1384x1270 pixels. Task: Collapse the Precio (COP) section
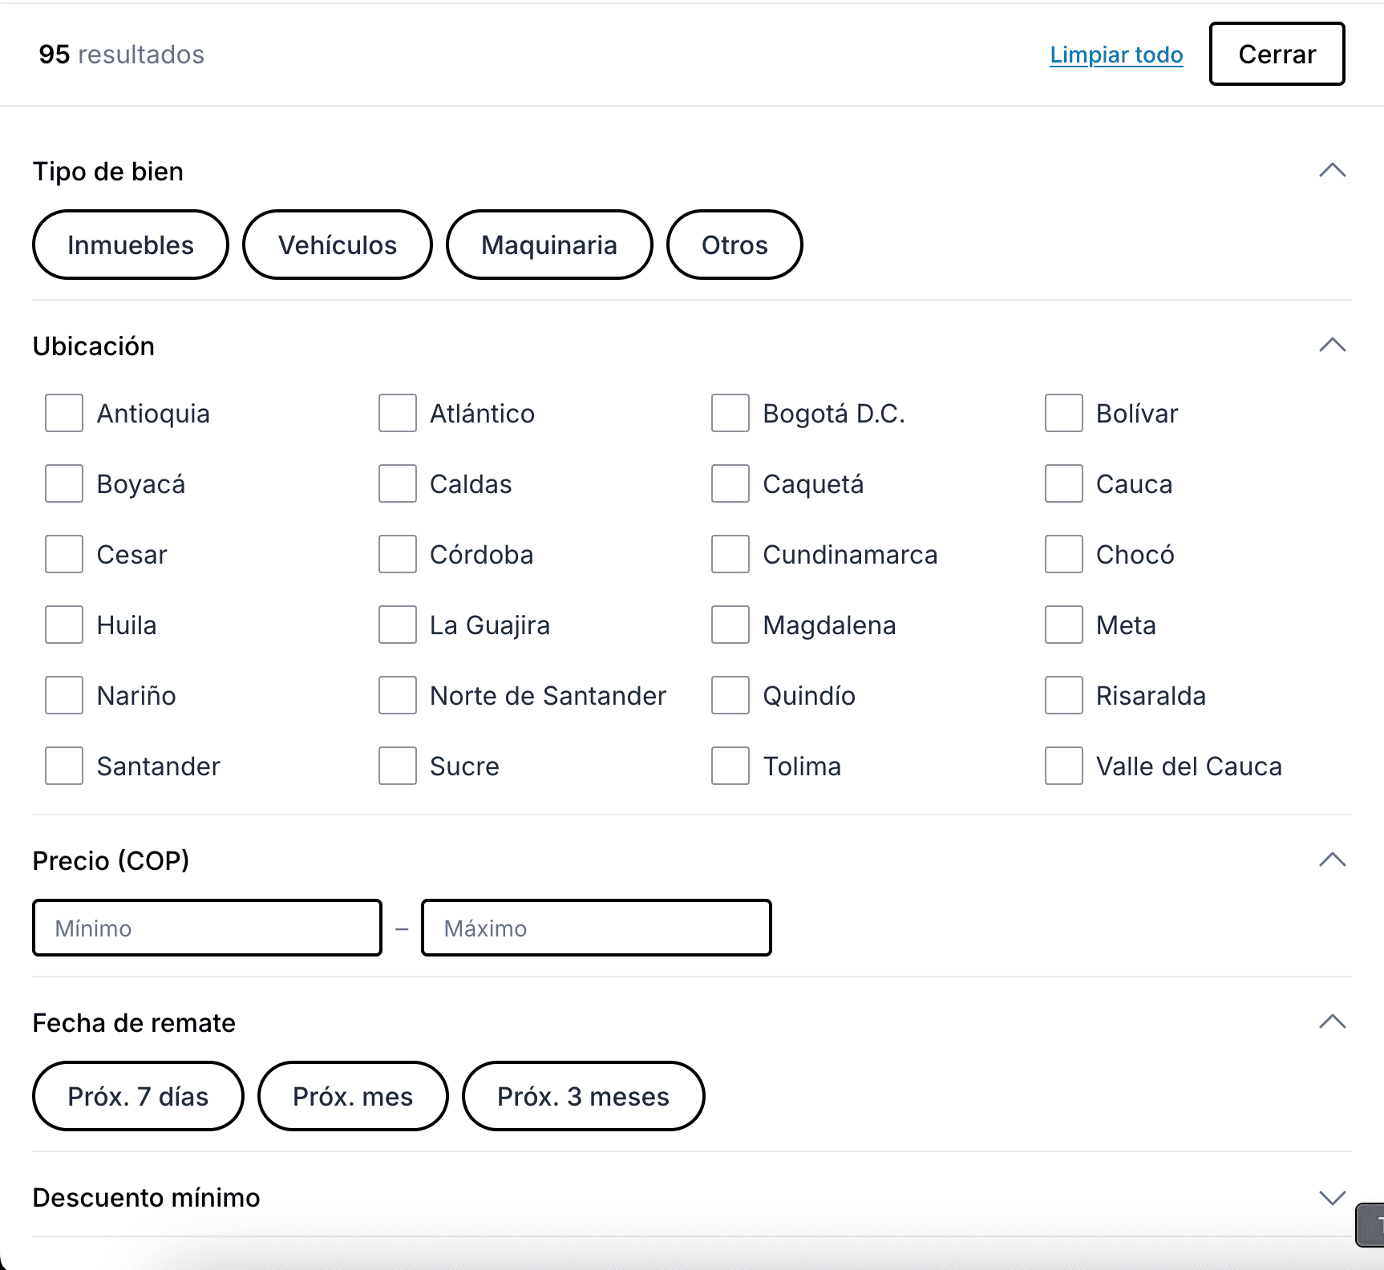(x=1332, y=860)
